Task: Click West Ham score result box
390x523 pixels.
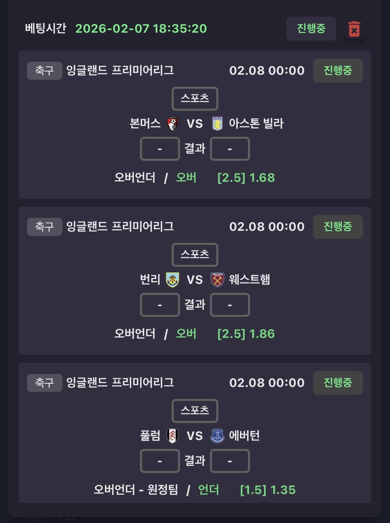Action: [x=230, y=305]
